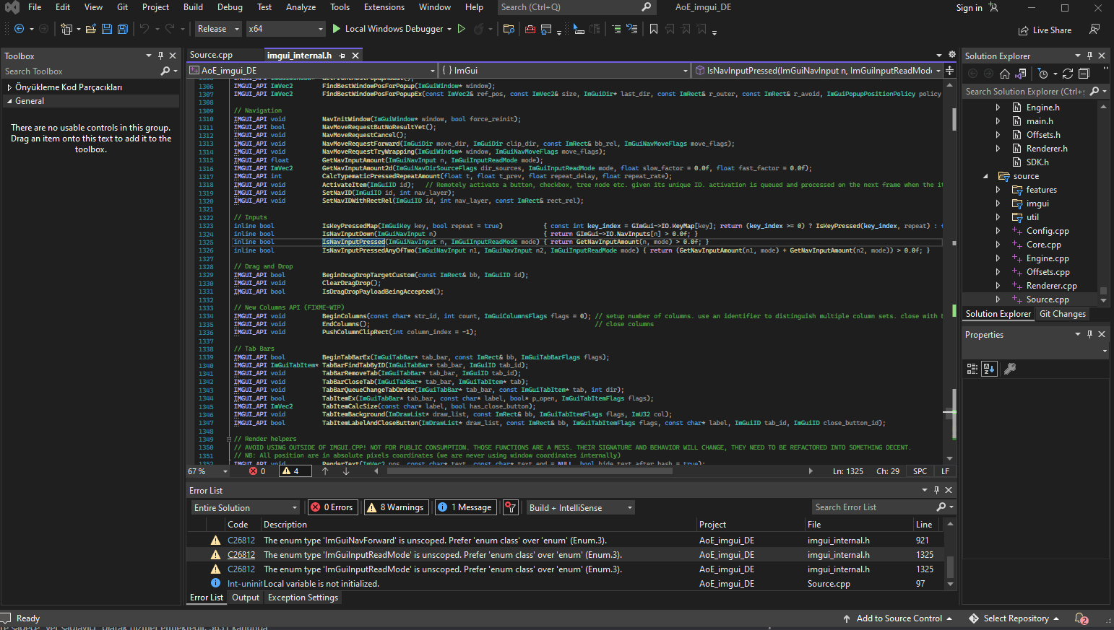The width and height of the screenshot is (1114, 630).
Task: Select Renderer.cpp in Solution Explorer
Action: 1051,286
